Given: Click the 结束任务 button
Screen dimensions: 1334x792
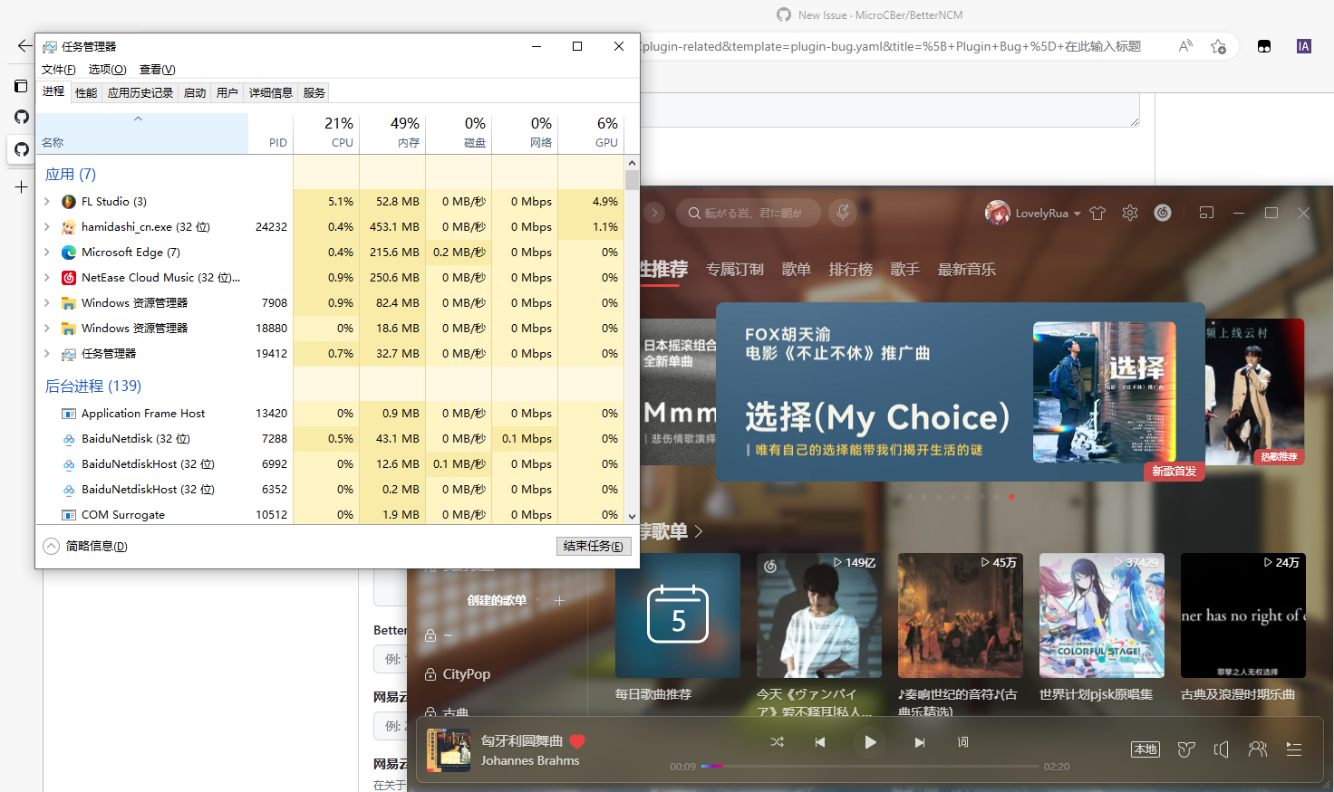Looking at the screenshot, I should [594, 546].
